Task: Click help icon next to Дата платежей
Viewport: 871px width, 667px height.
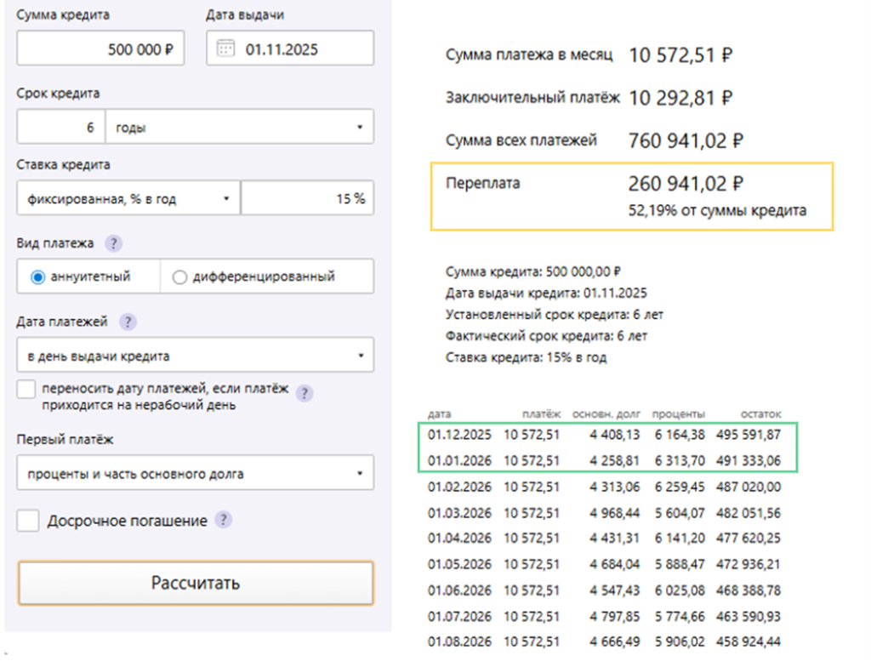Action: point(128,322)
